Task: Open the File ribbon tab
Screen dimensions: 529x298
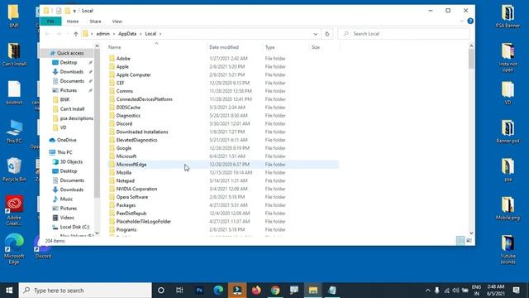Action: [50, 22]
